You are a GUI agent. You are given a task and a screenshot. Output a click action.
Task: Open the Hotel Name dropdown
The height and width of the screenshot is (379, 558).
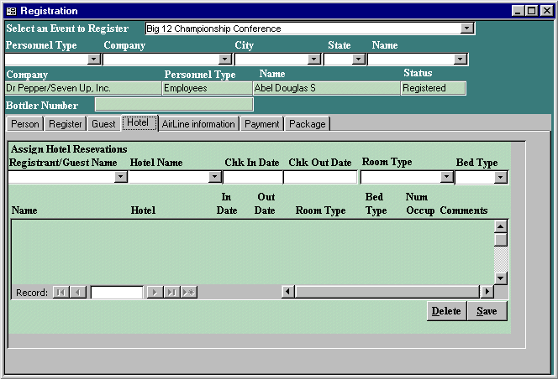pos(214,177)
